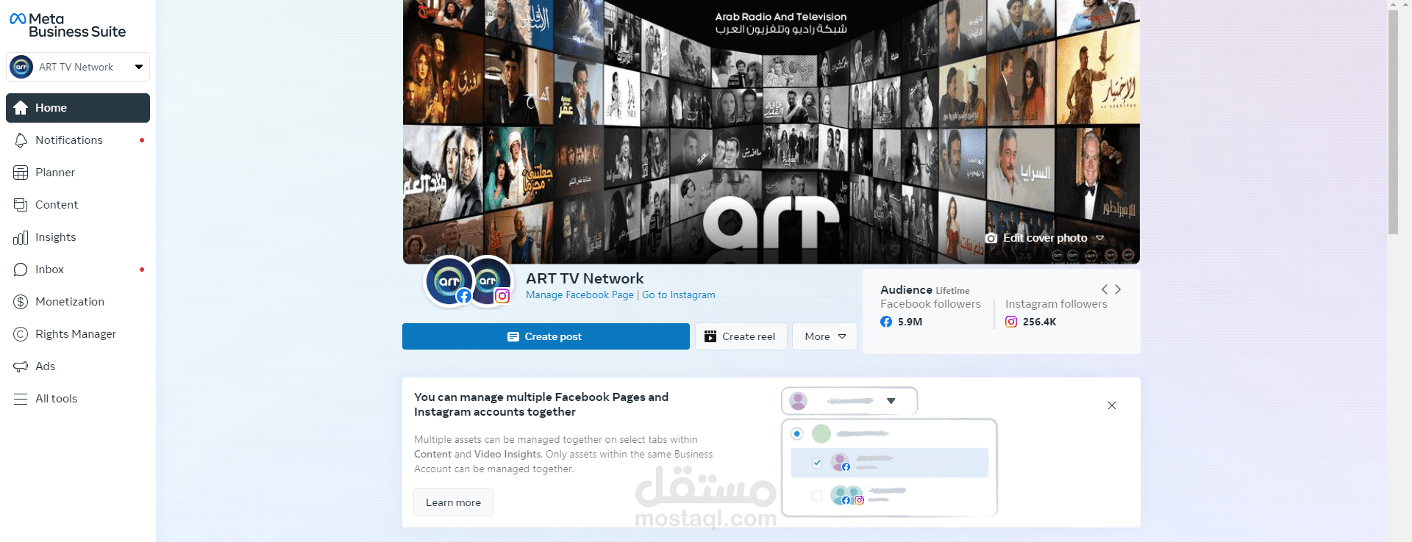
Task: Click the page vertical scrollbar thumb
Action: (x=1393, y=121)
